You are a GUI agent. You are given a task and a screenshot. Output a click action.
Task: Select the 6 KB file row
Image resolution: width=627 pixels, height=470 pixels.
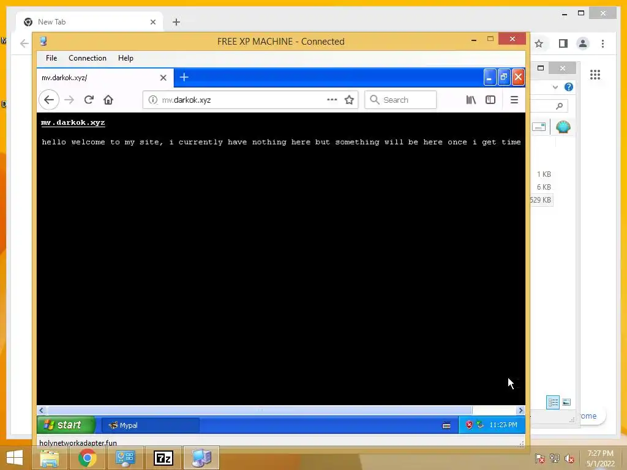(544, 187)
